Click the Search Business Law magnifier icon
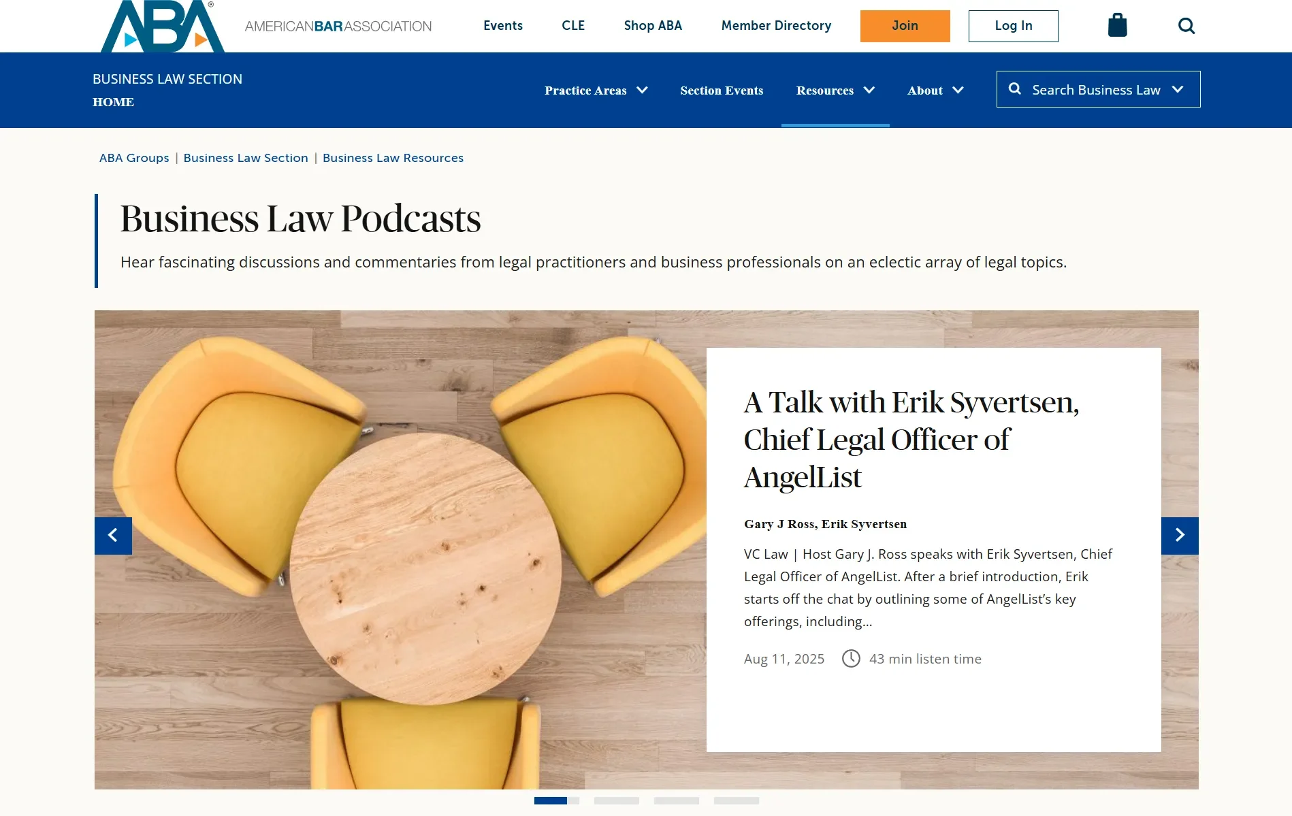Image resolution: width=1292 pixels, height=816 pixels. tap(1014, 89)
